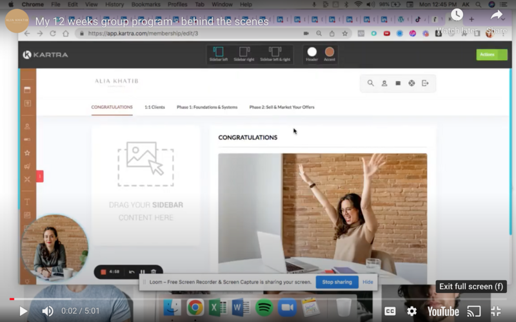
Task: Click the YouTube logo in the player
Action: [443, 311]
